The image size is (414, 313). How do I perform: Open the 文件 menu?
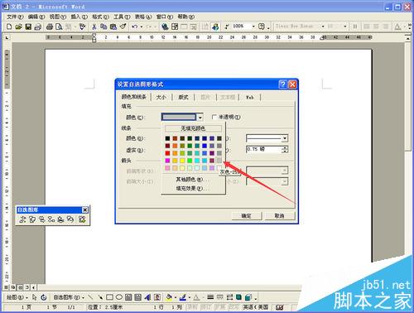[15, 17]
